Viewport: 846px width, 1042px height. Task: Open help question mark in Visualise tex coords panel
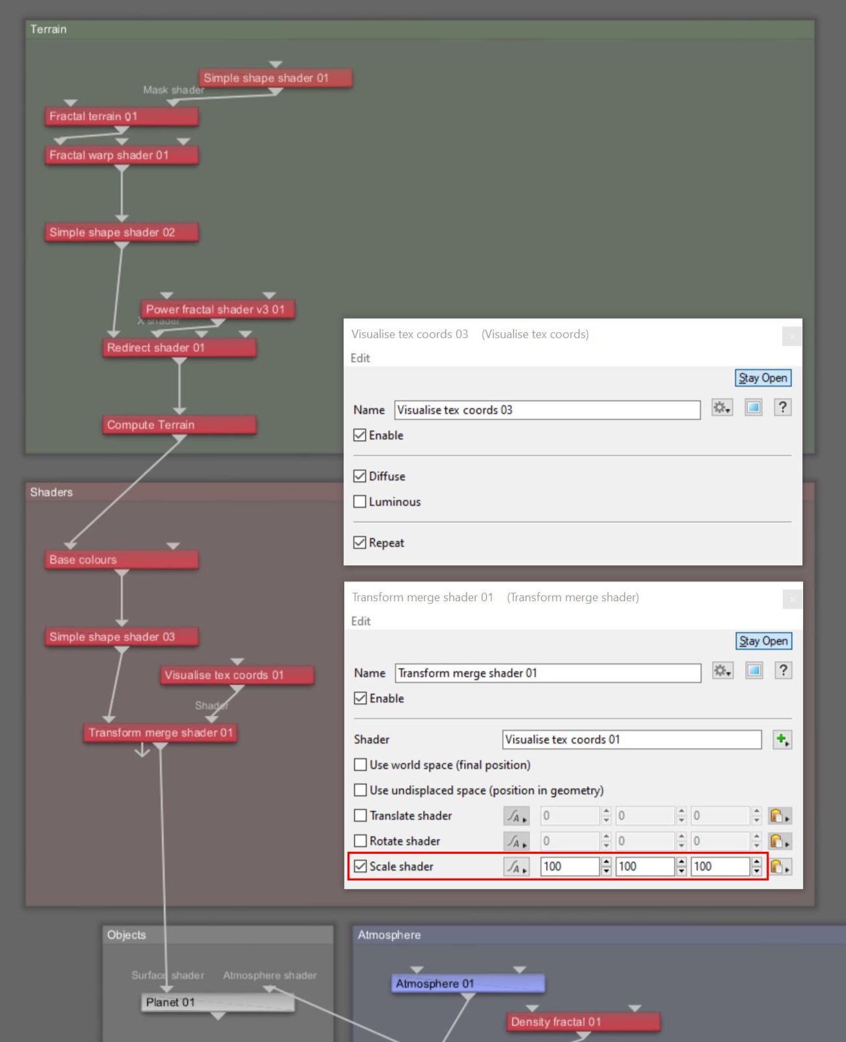783,408
